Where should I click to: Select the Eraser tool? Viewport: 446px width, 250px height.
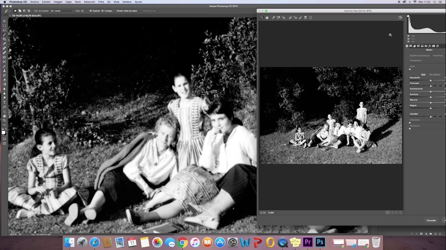coord(4,80)
